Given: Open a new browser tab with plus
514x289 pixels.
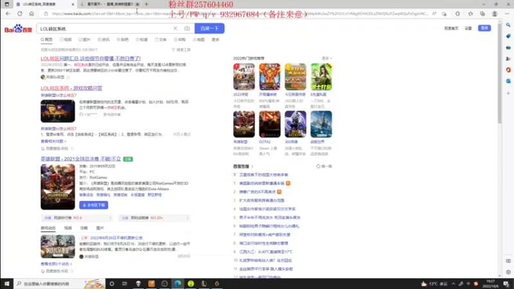Looking at the screenshot, I should [x=146, y=4].
